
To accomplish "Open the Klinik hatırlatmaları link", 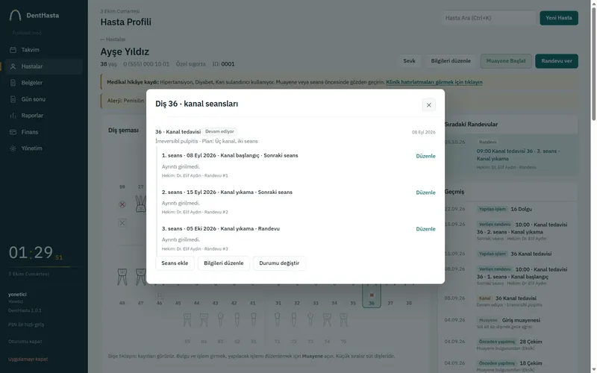I will pos(434,82).
